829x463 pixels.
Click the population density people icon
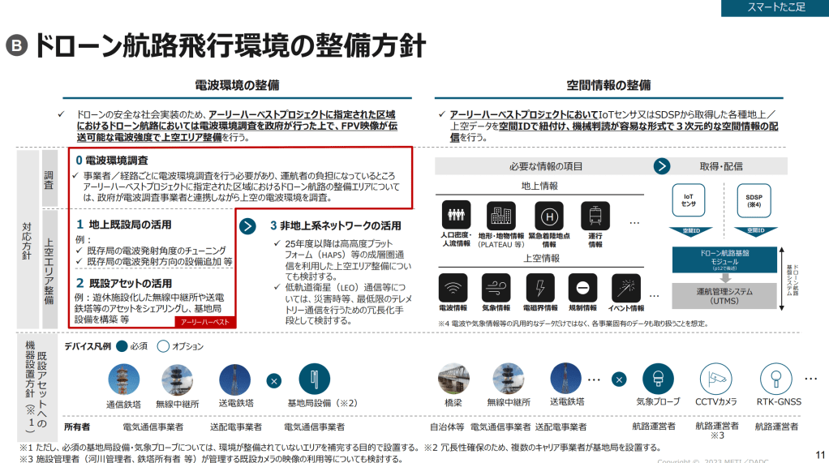pyautogui.click(x=456, y=216)
